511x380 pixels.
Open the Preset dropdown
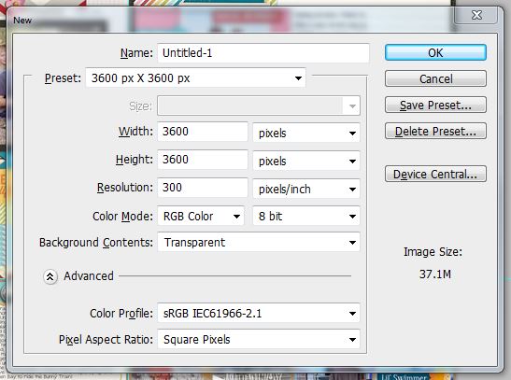point(195,78)
